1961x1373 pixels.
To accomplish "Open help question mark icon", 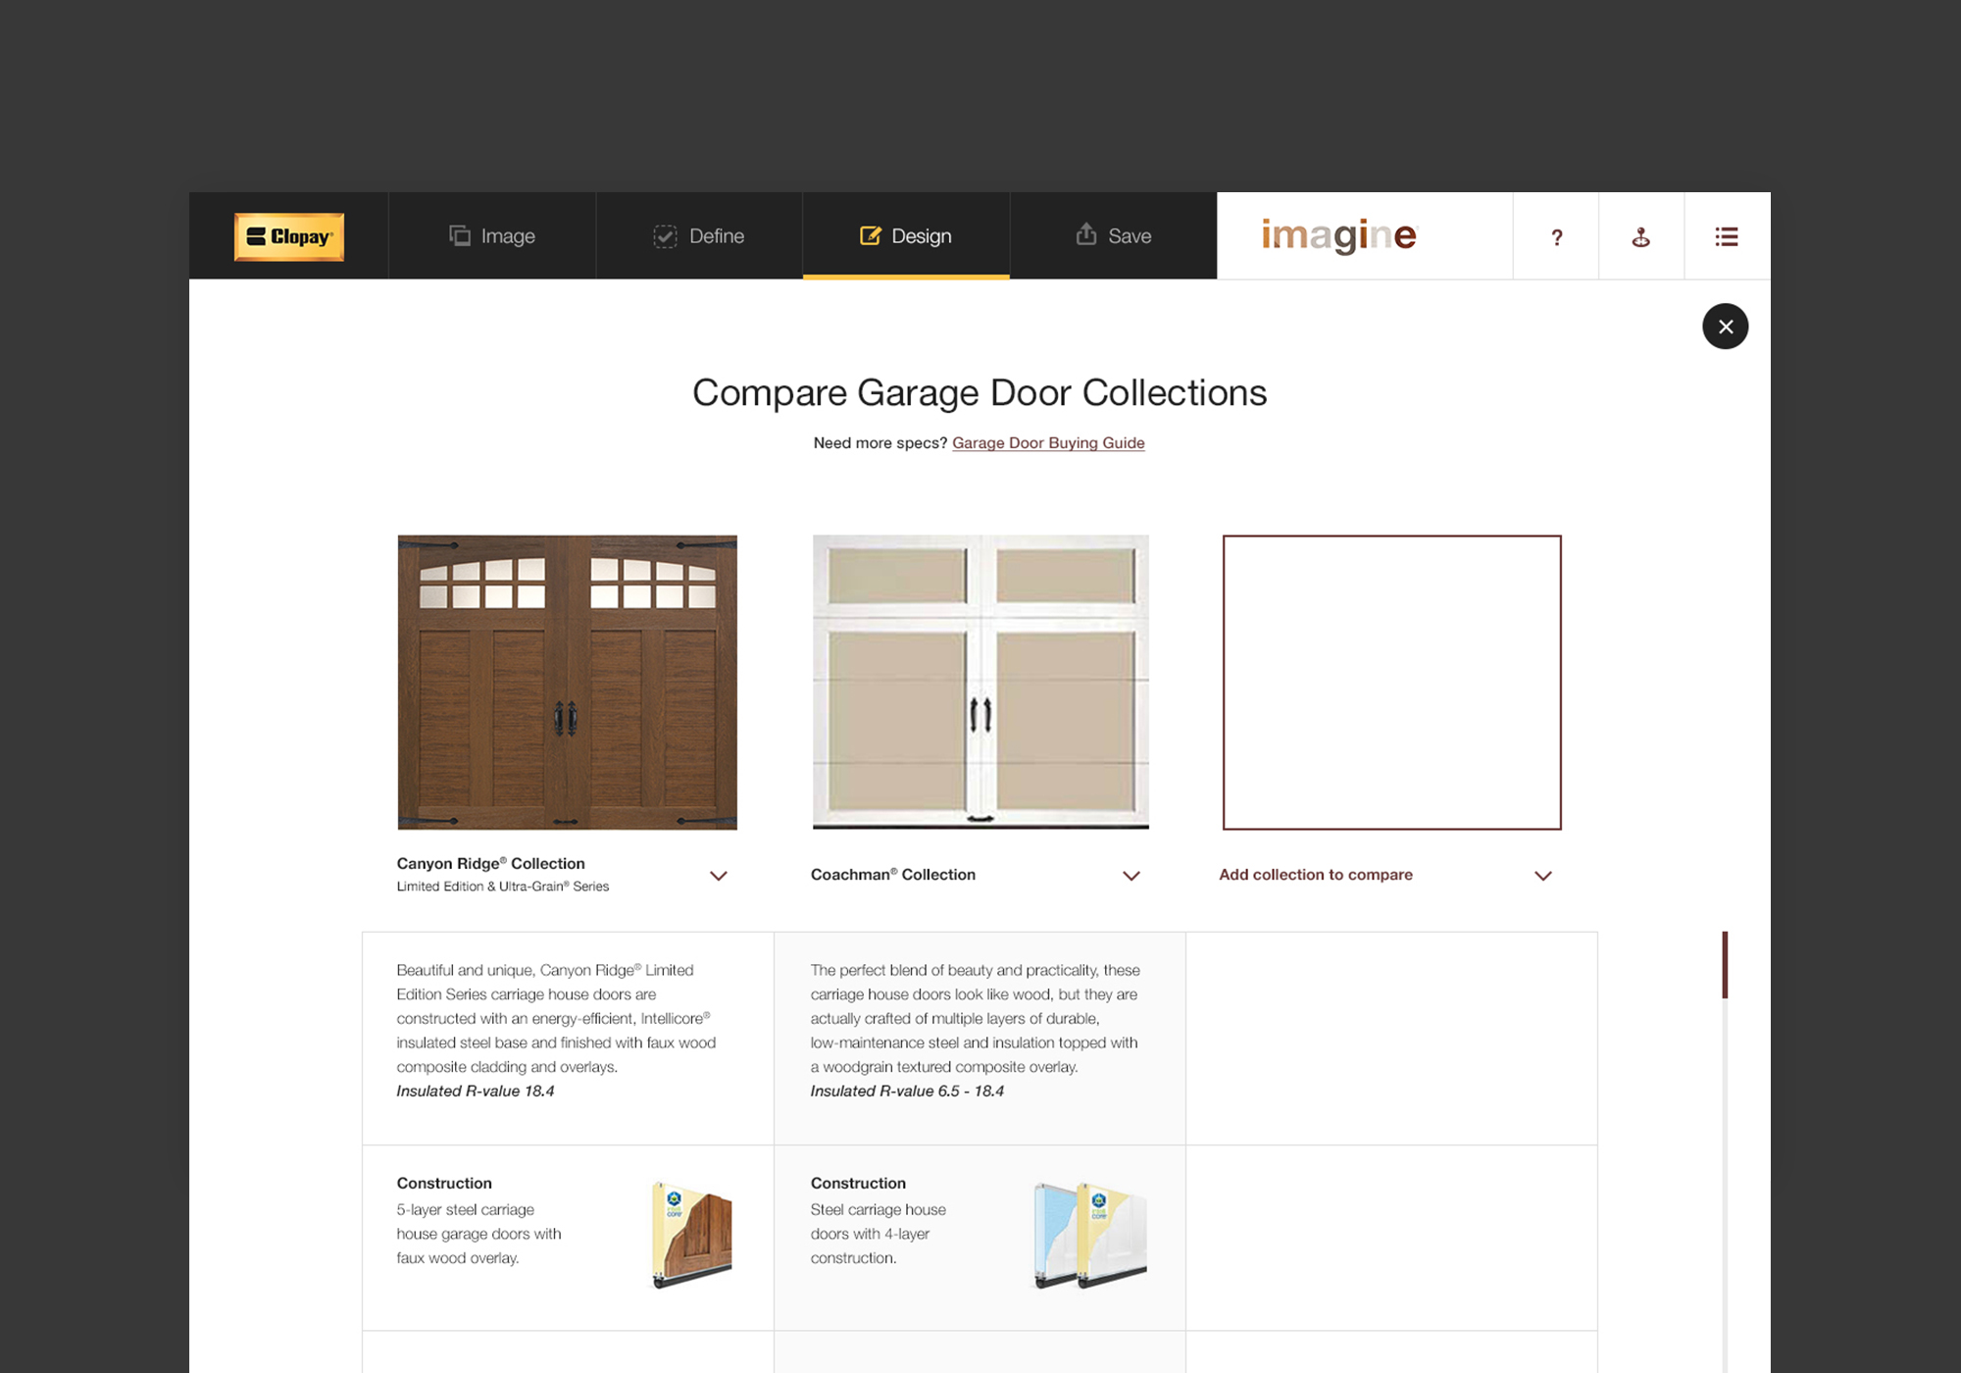I will tap(1556, 236).
